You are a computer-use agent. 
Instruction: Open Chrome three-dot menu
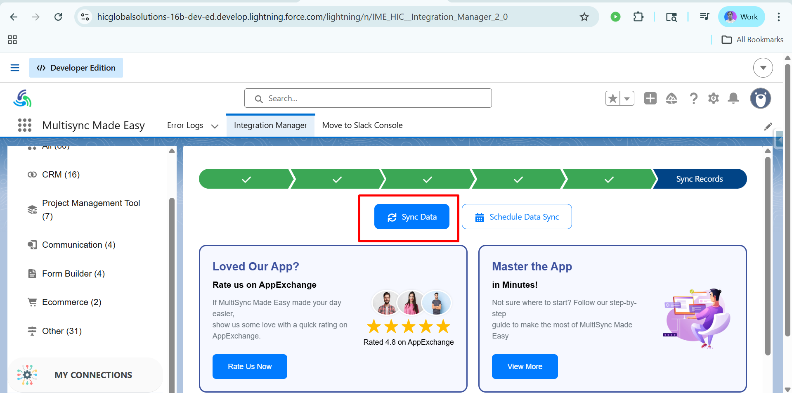tap(778, 17)
